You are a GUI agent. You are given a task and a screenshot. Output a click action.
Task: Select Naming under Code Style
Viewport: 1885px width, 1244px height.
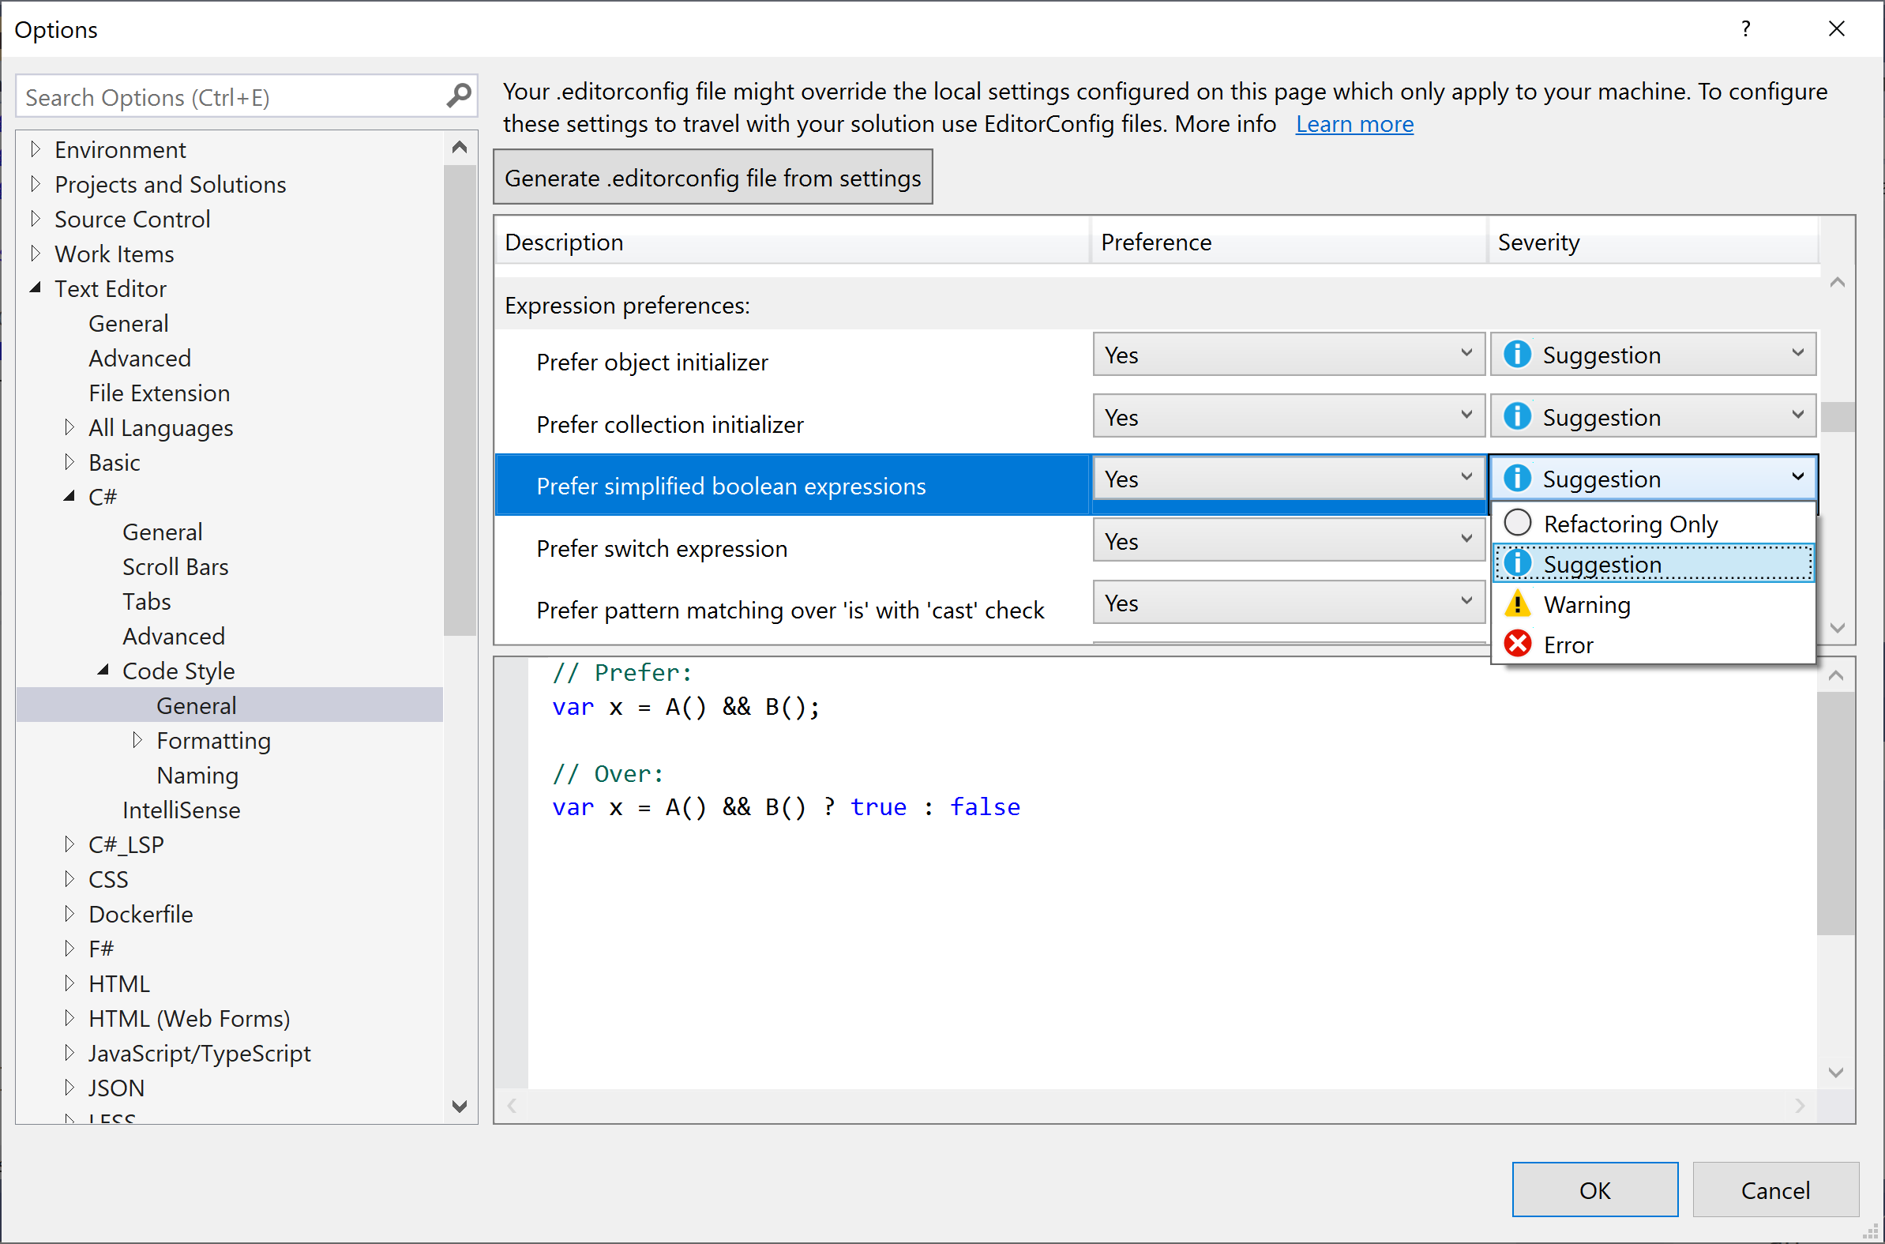point(197,775)
